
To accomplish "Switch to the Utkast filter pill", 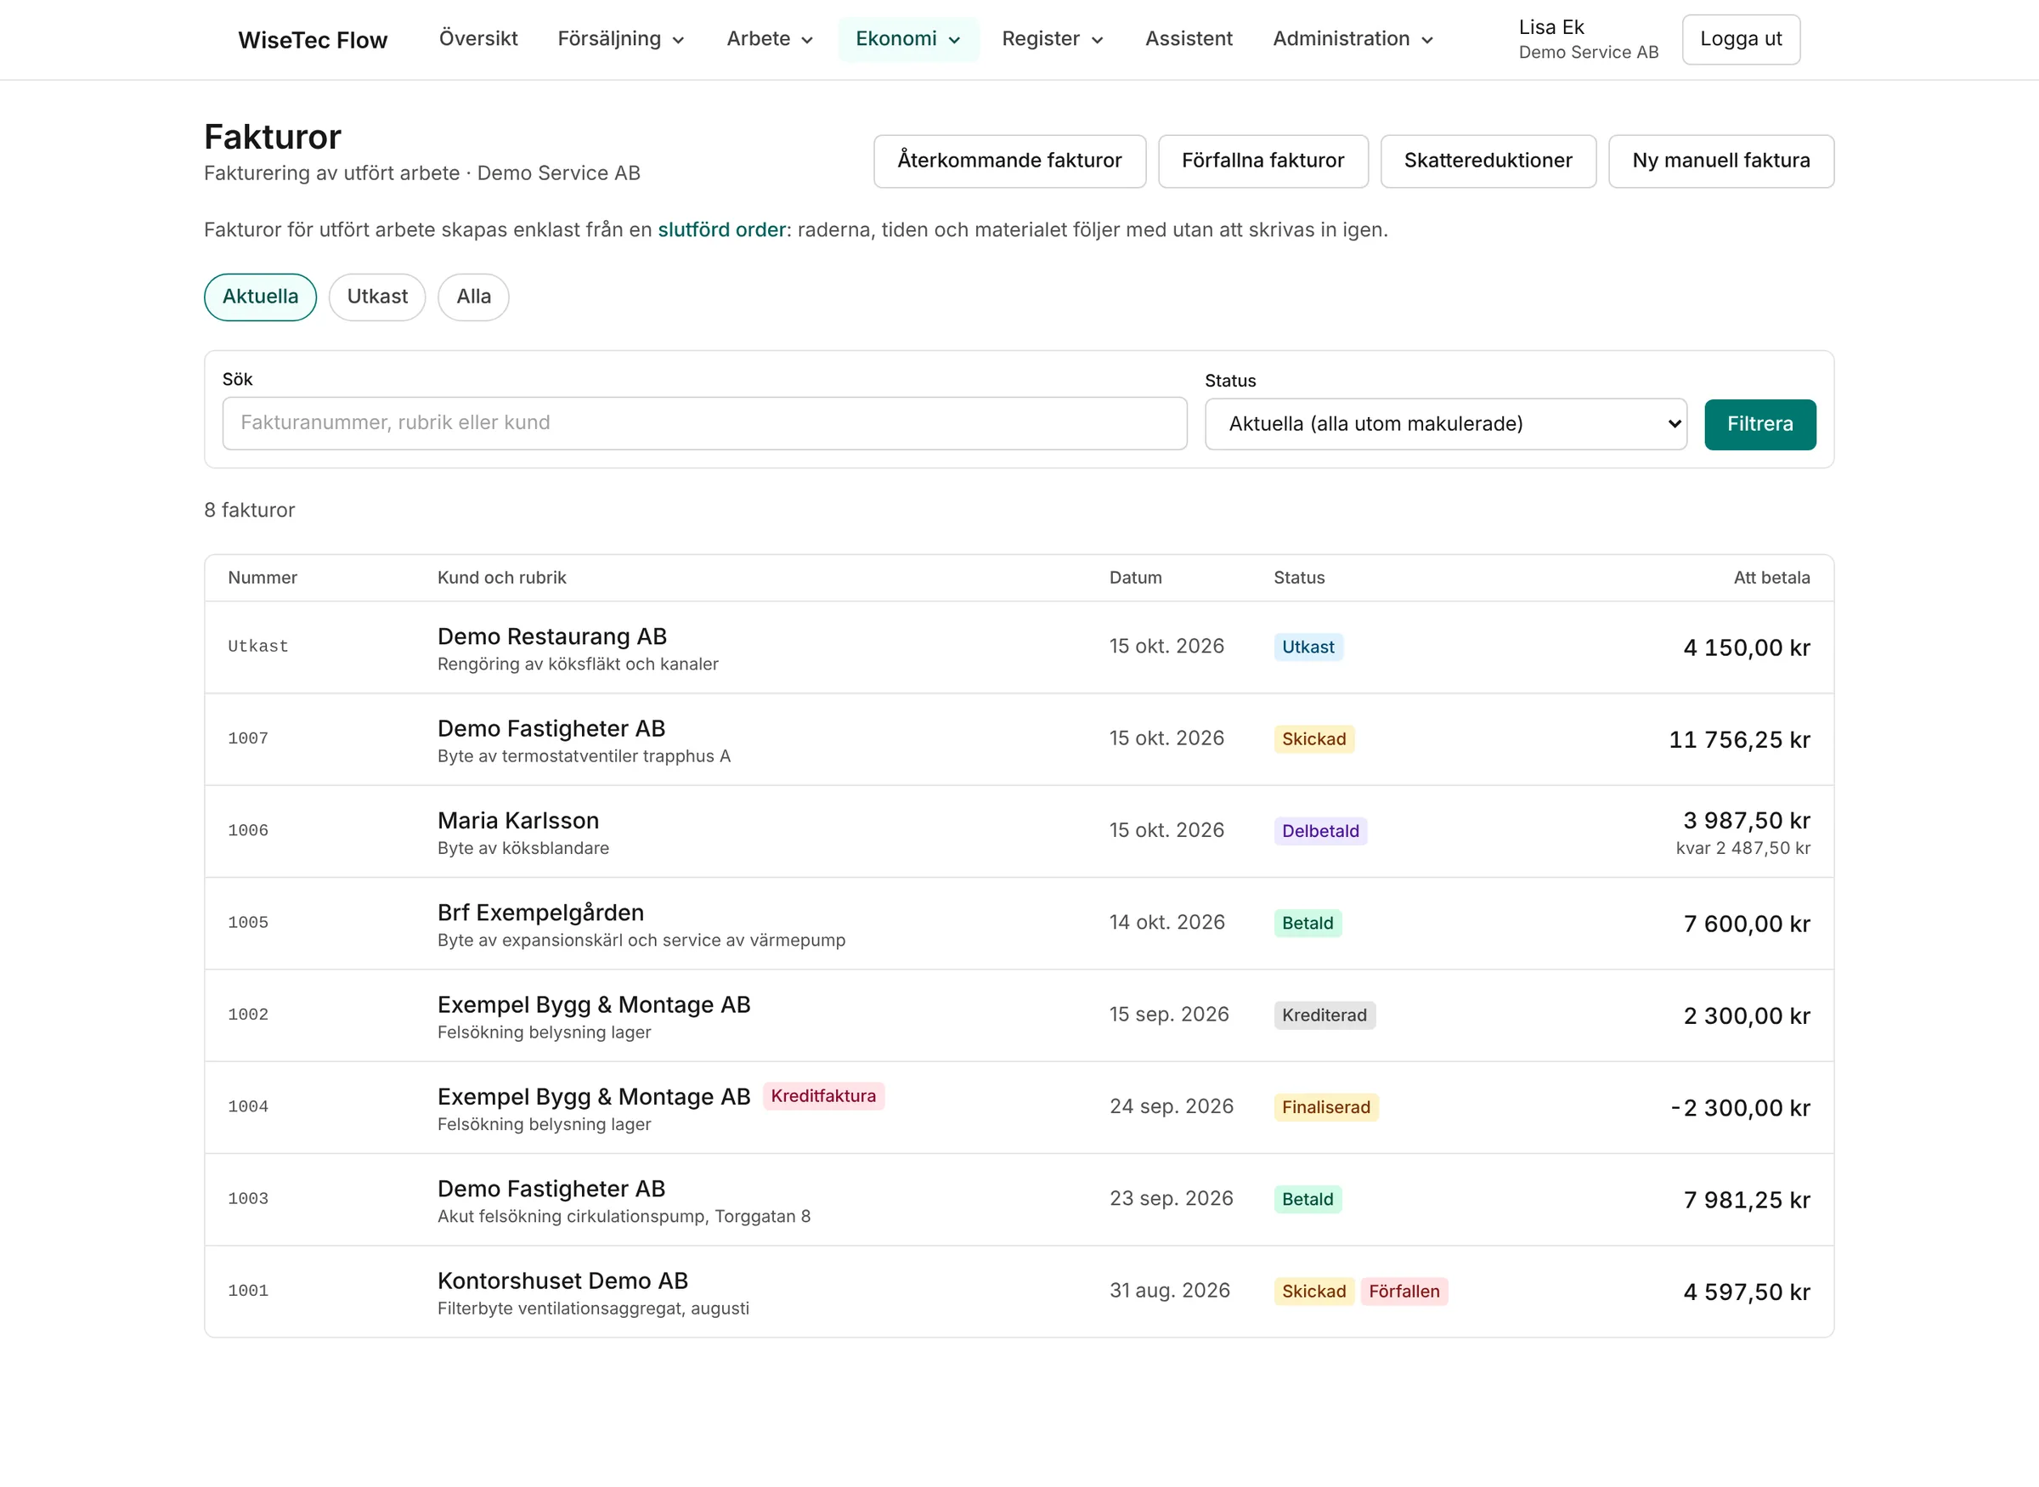I will [x=377, y=297].
